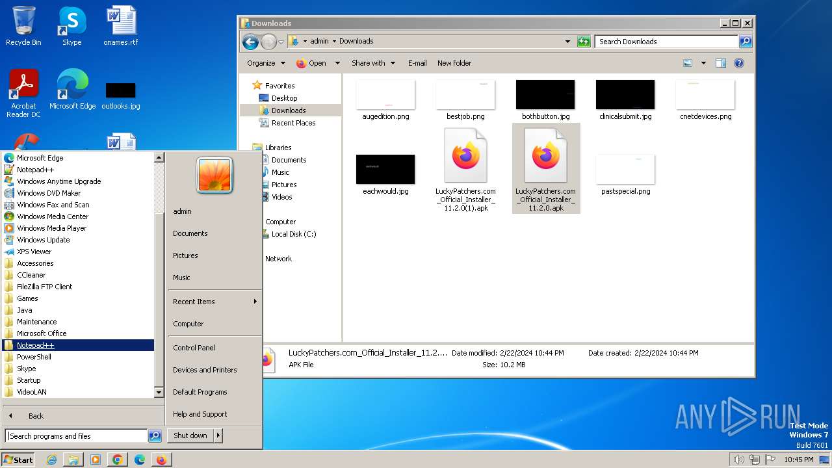
Task: Click the Search programs and files box
Action: point(76,436)
